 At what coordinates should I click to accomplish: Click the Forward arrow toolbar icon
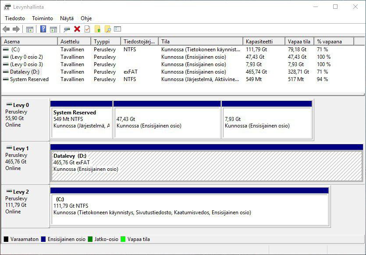point(16,29)
